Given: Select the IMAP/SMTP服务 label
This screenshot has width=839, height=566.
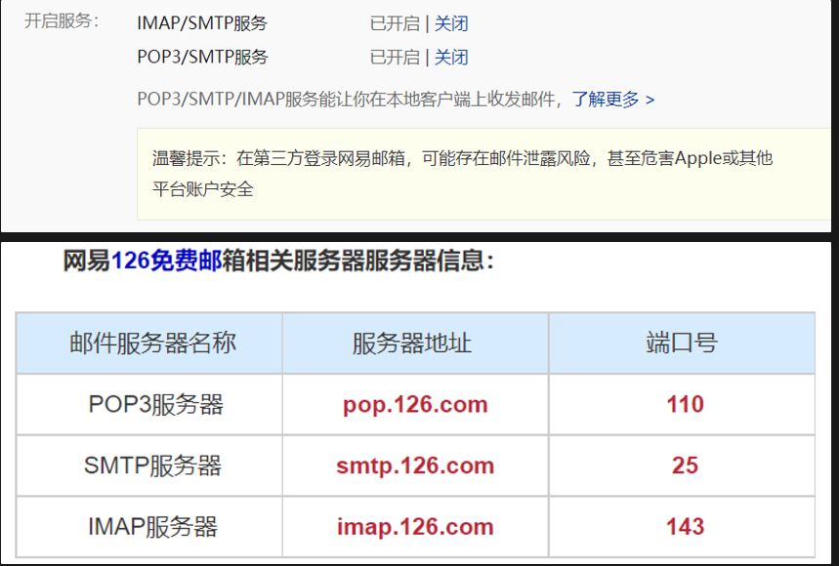Looking at the screenshot, I should (x=202, y=23).
